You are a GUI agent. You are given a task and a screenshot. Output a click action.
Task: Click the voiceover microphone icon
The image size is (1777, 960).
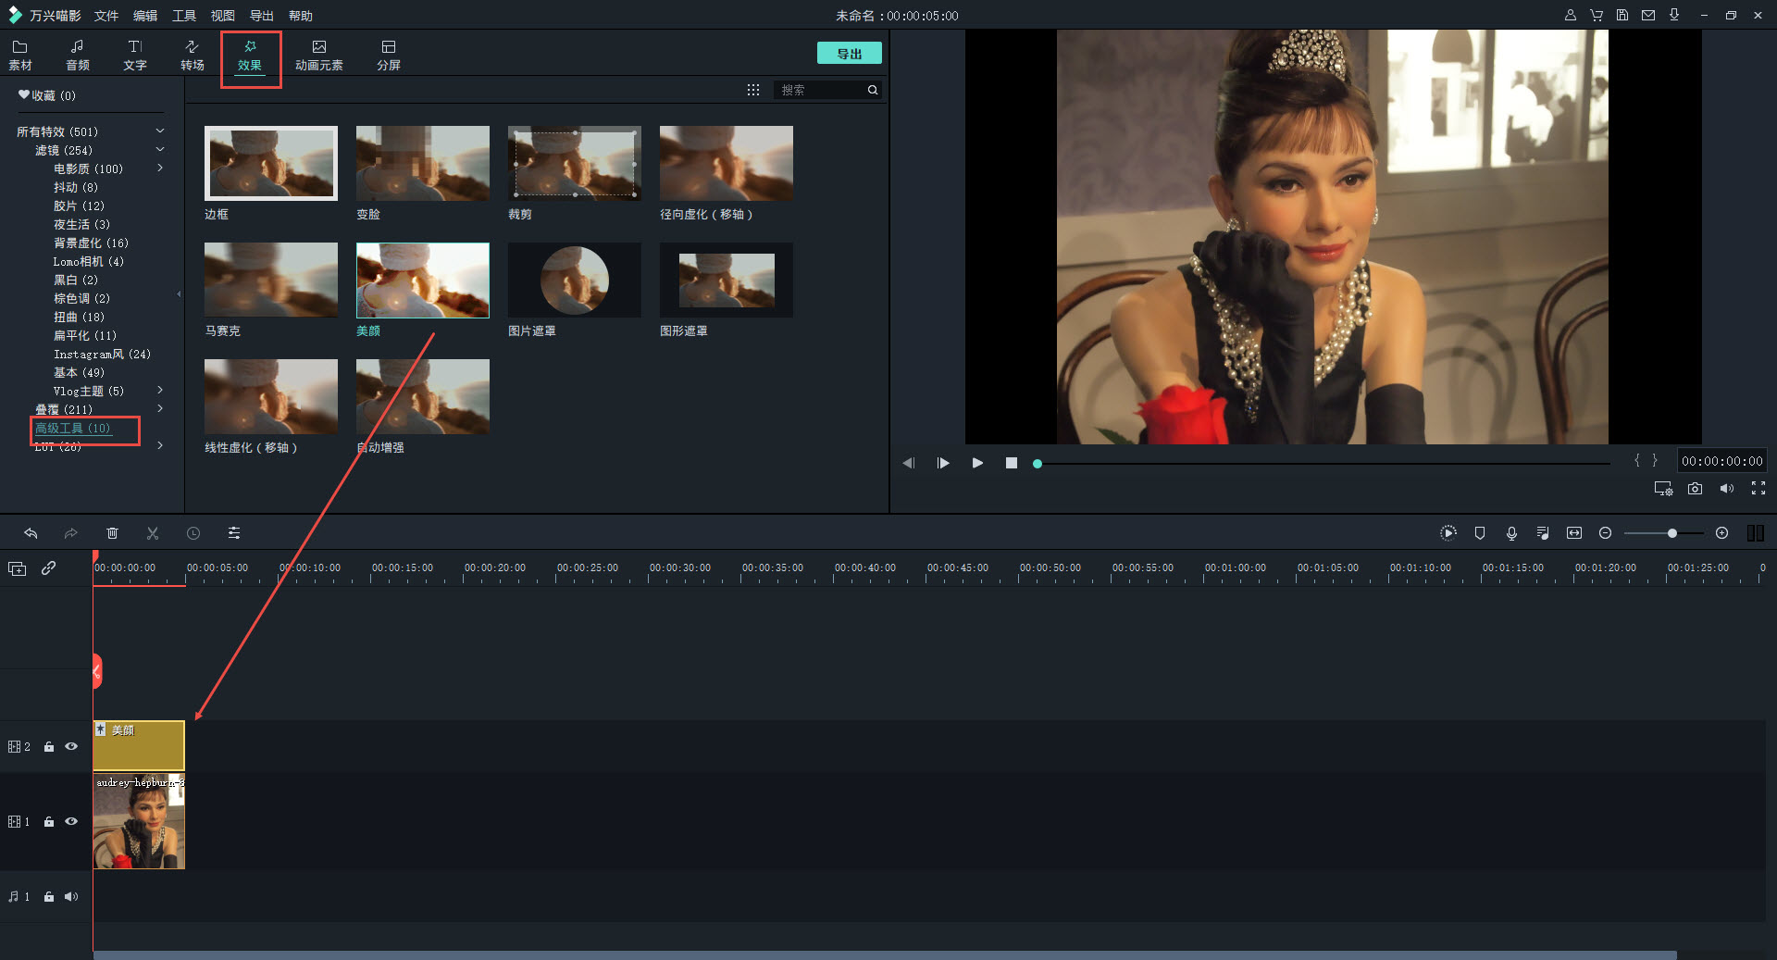[x=1511, y=533]
